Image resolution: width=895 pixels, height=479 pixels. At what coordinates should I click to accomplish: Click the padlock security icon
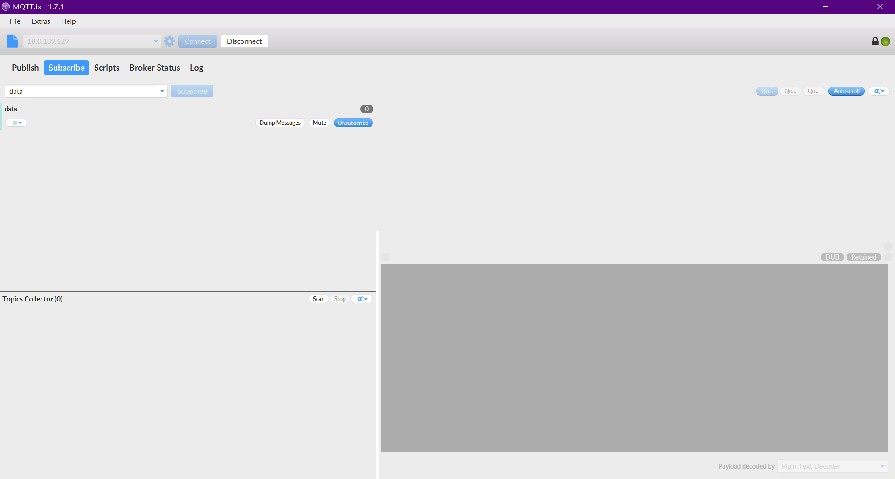875,41
